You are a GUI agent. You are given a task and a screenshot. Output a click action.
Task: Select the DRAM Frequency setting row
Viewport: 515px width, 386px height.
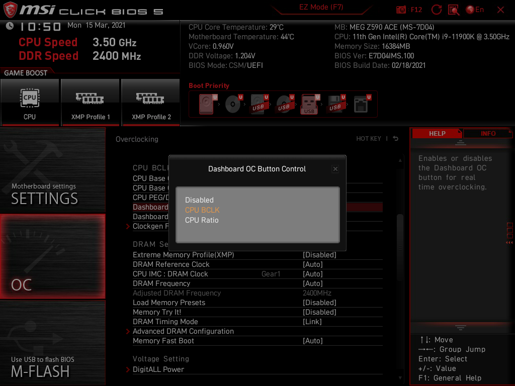(257, 283)
